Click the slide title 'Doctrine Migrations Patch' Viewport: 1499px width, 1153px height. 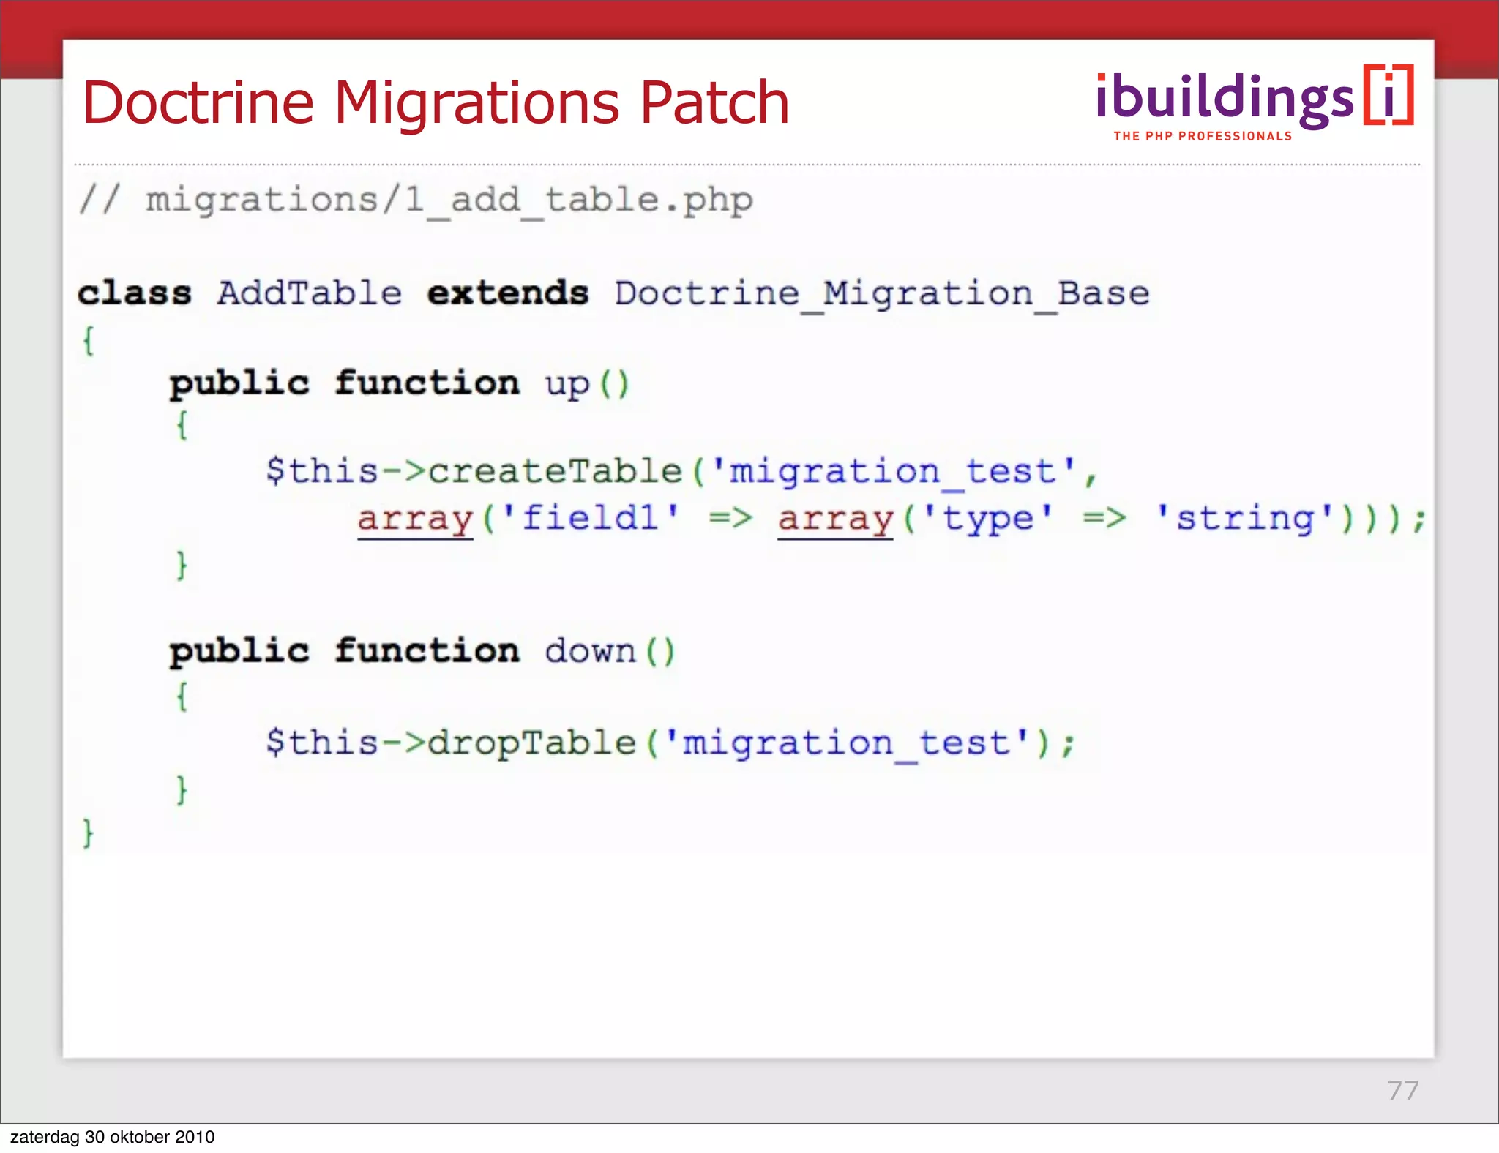tap(436, 102)
